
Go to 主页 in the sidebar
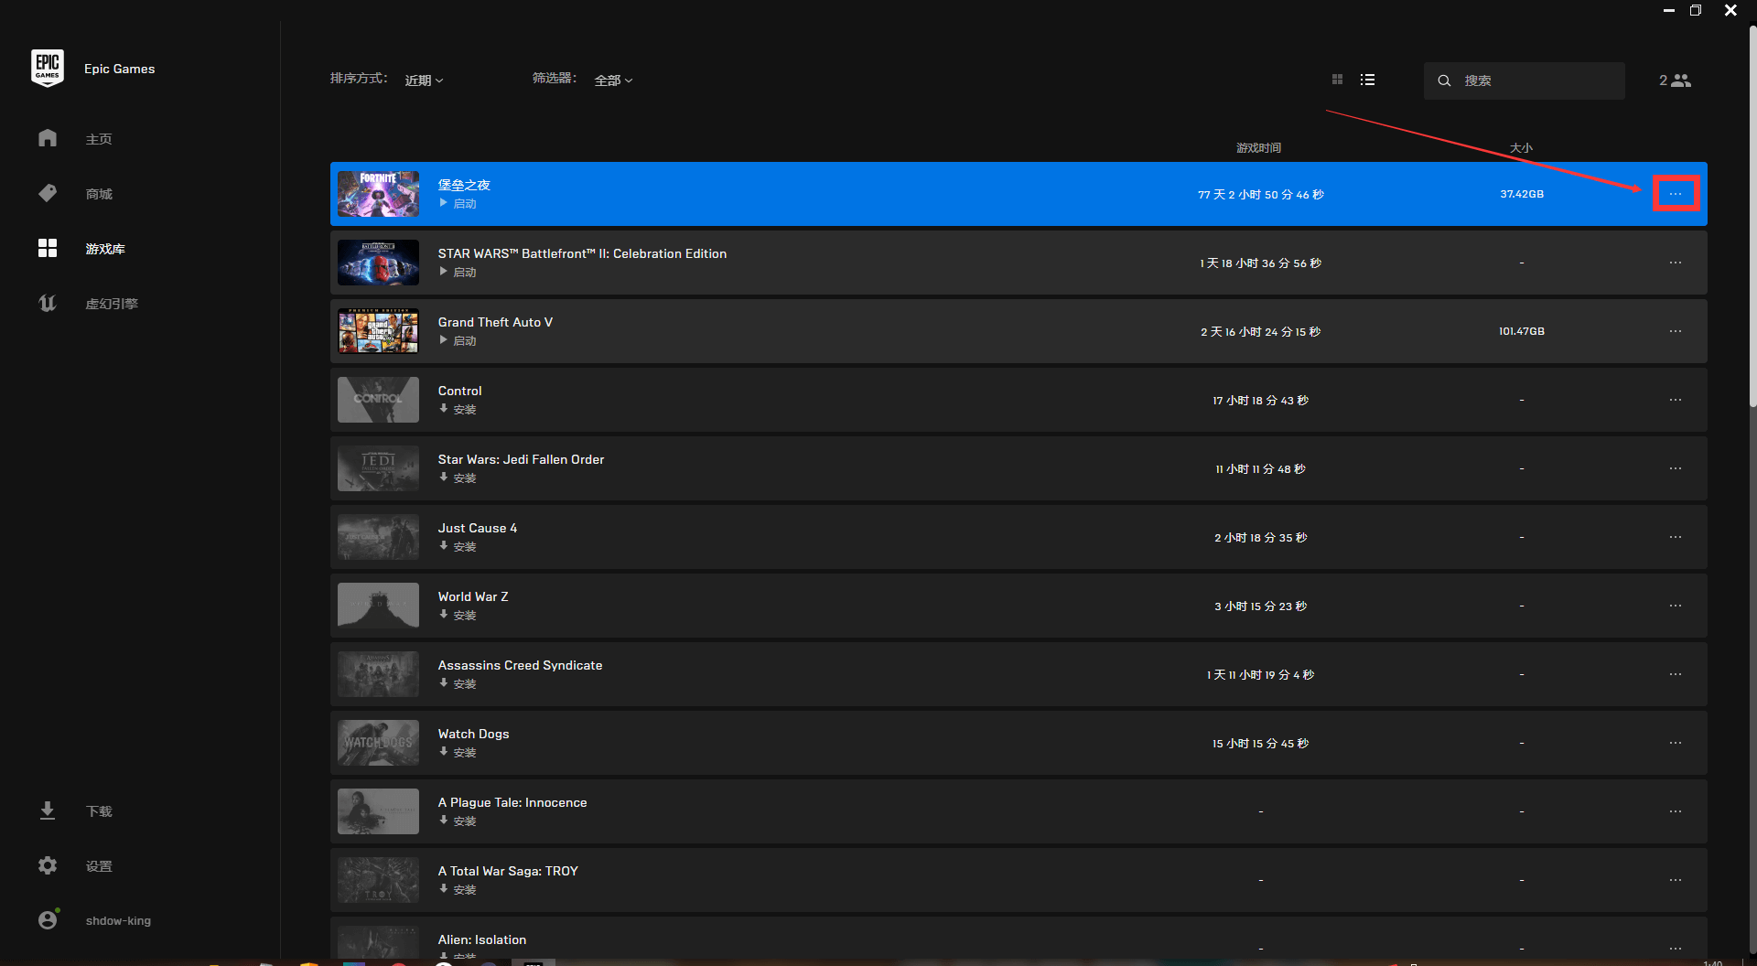click(x=99, y=139)
